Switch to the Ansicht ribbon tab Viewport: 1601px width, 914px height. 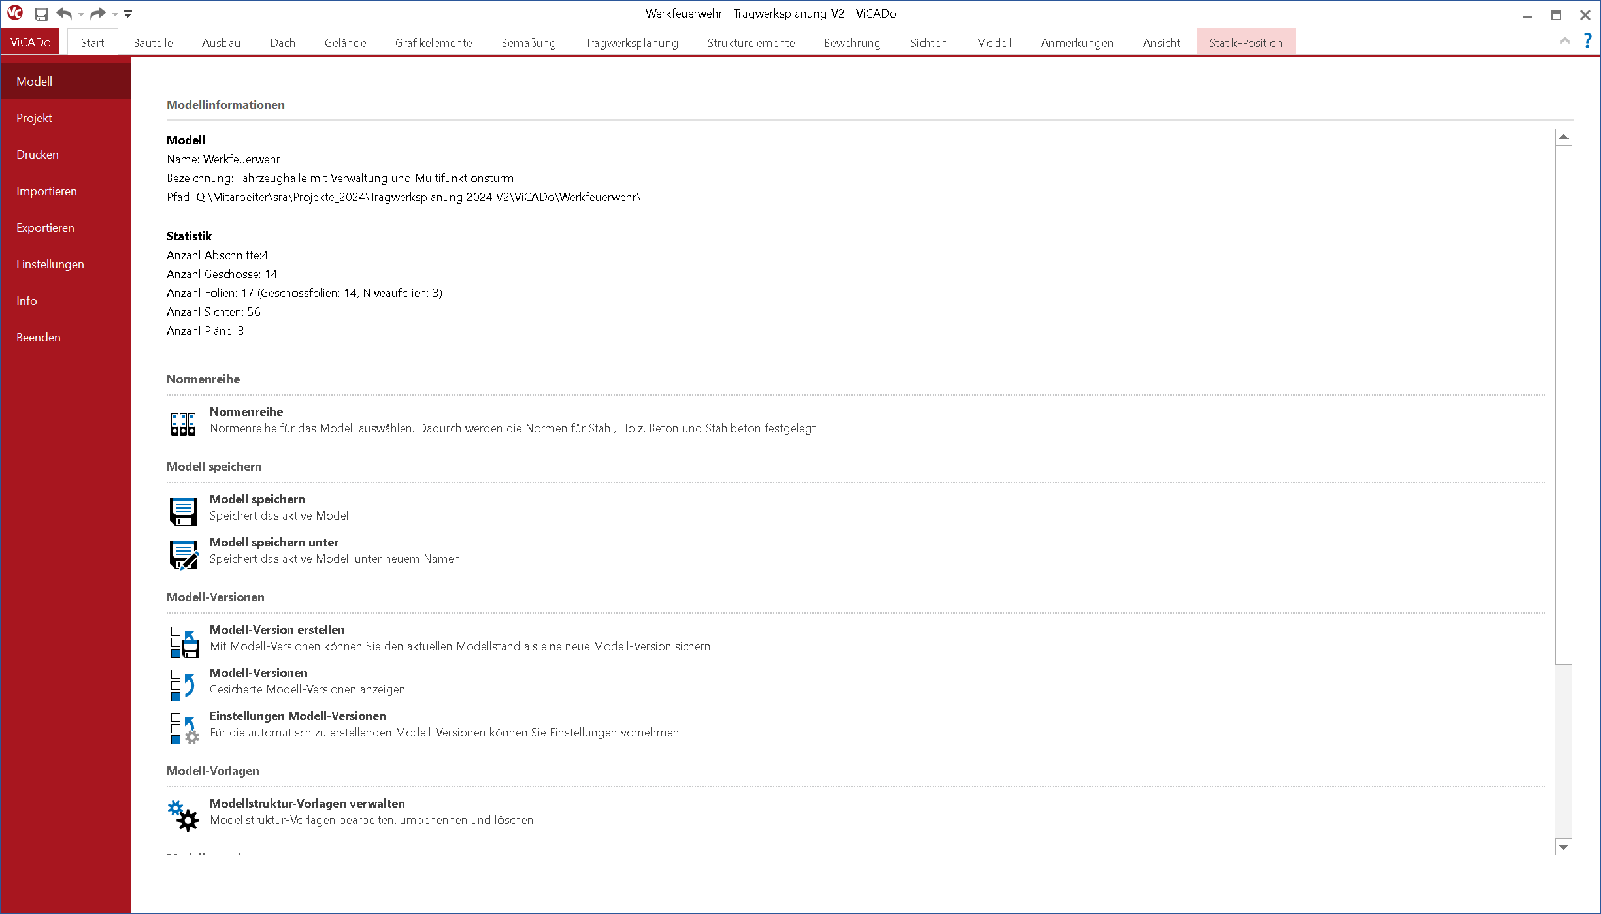pos(1161,42)
